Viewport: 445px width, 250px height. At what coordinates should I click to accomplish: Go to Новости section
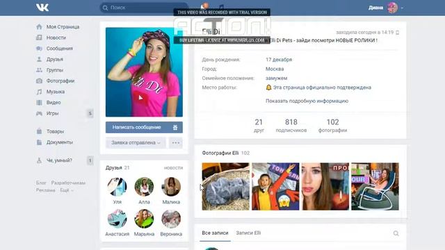[x=56, y=37]
